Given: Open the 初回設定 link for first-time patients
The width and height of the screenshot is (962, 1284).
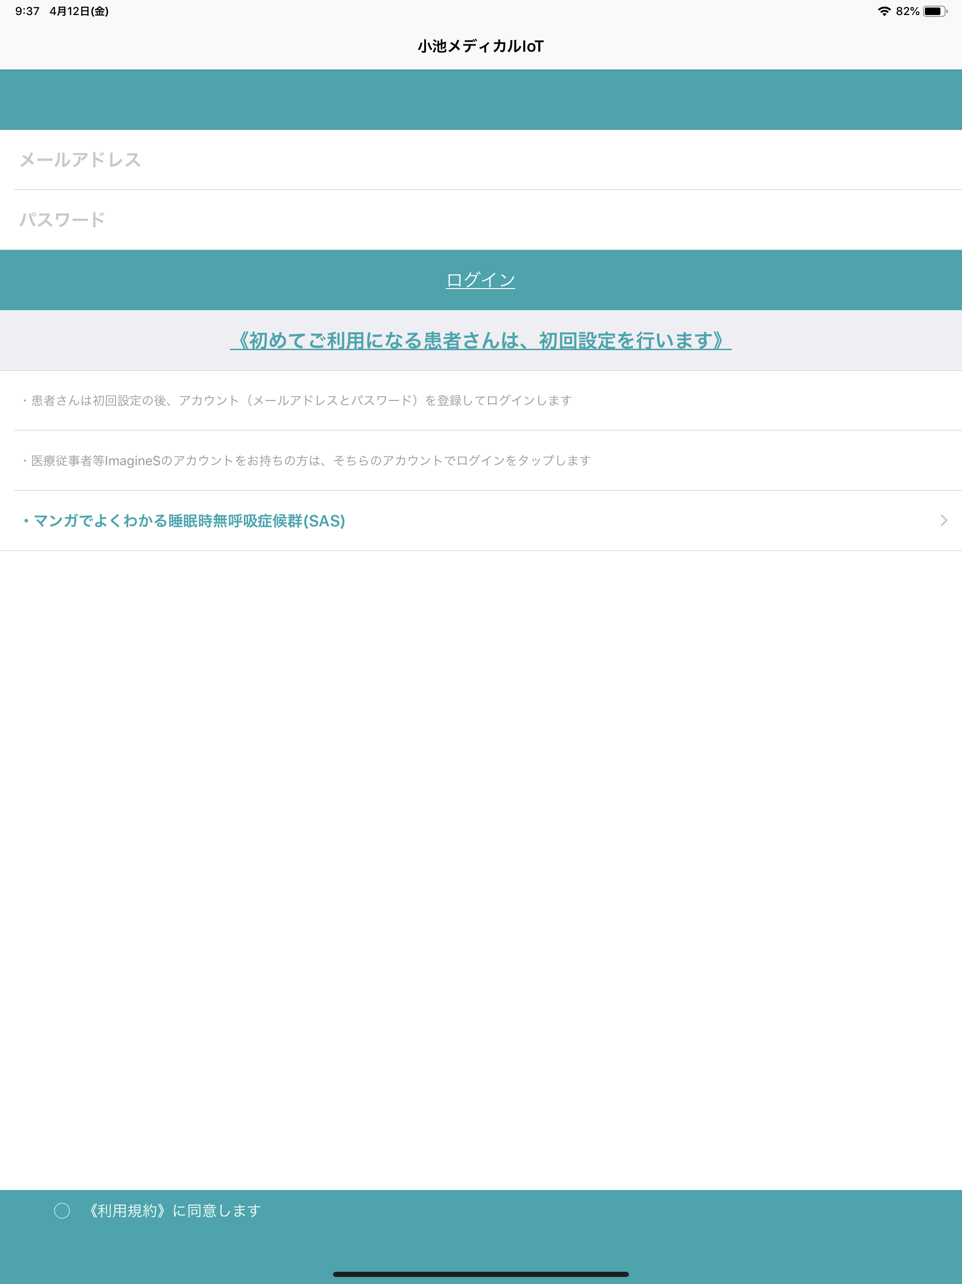Looking at the screenshot, I should 481,341.
